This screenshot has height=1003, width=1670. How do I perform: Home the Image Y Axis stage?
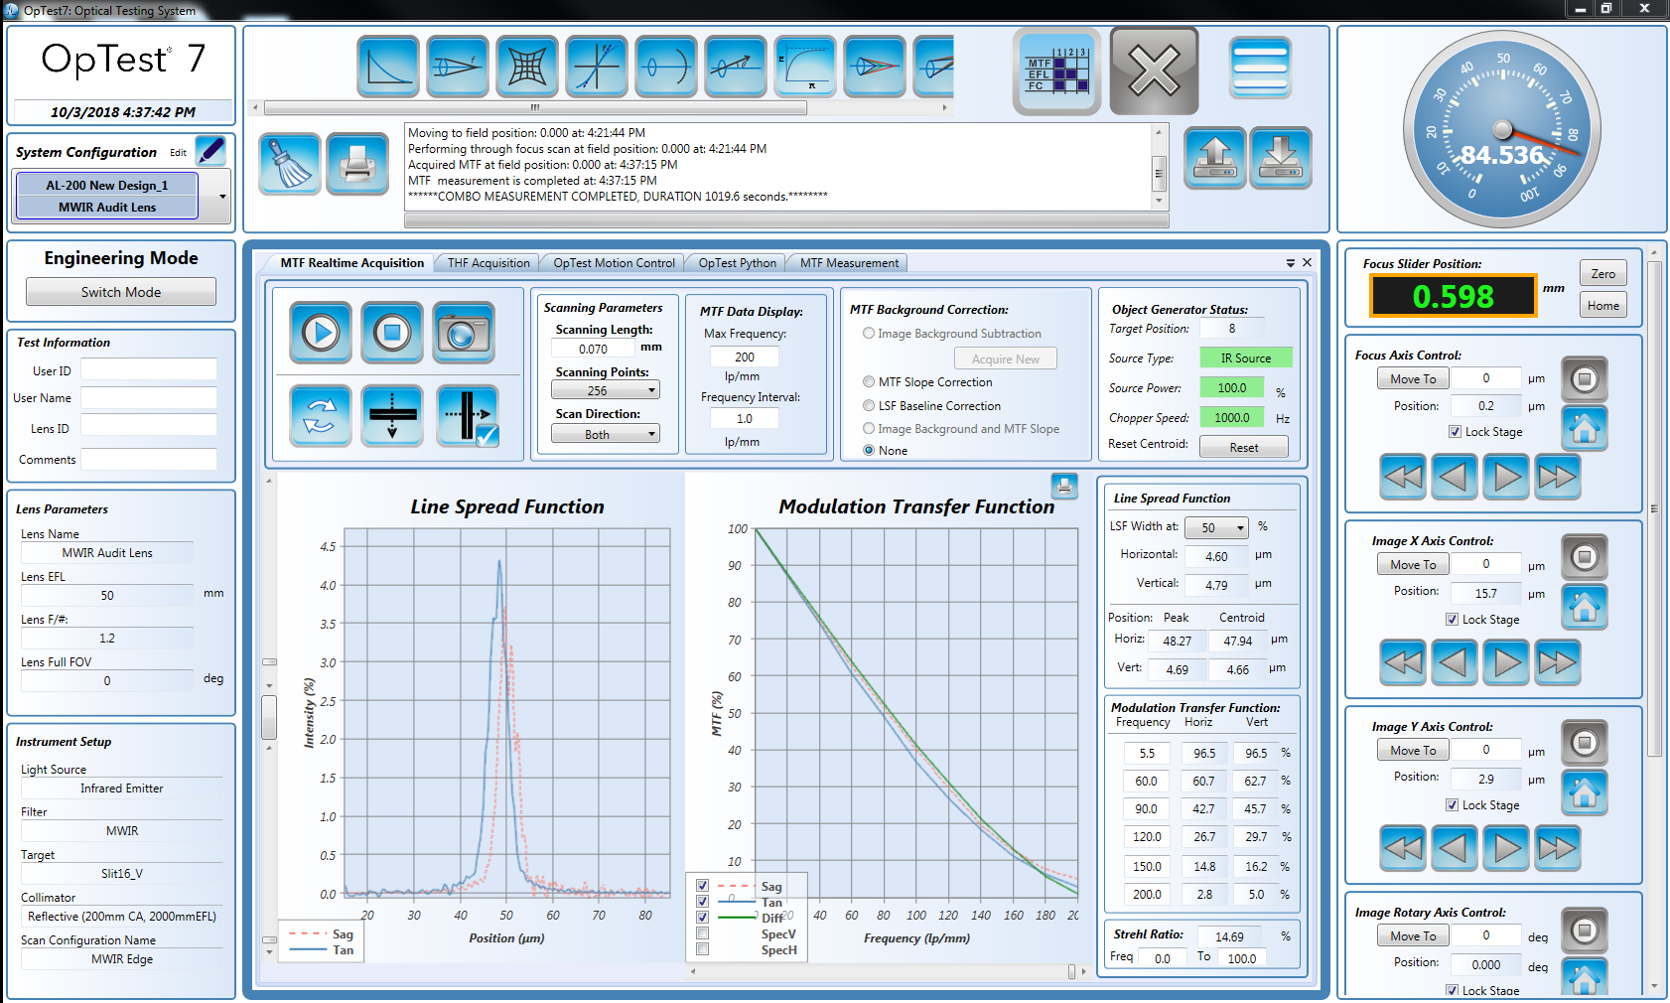[1585, 792]
